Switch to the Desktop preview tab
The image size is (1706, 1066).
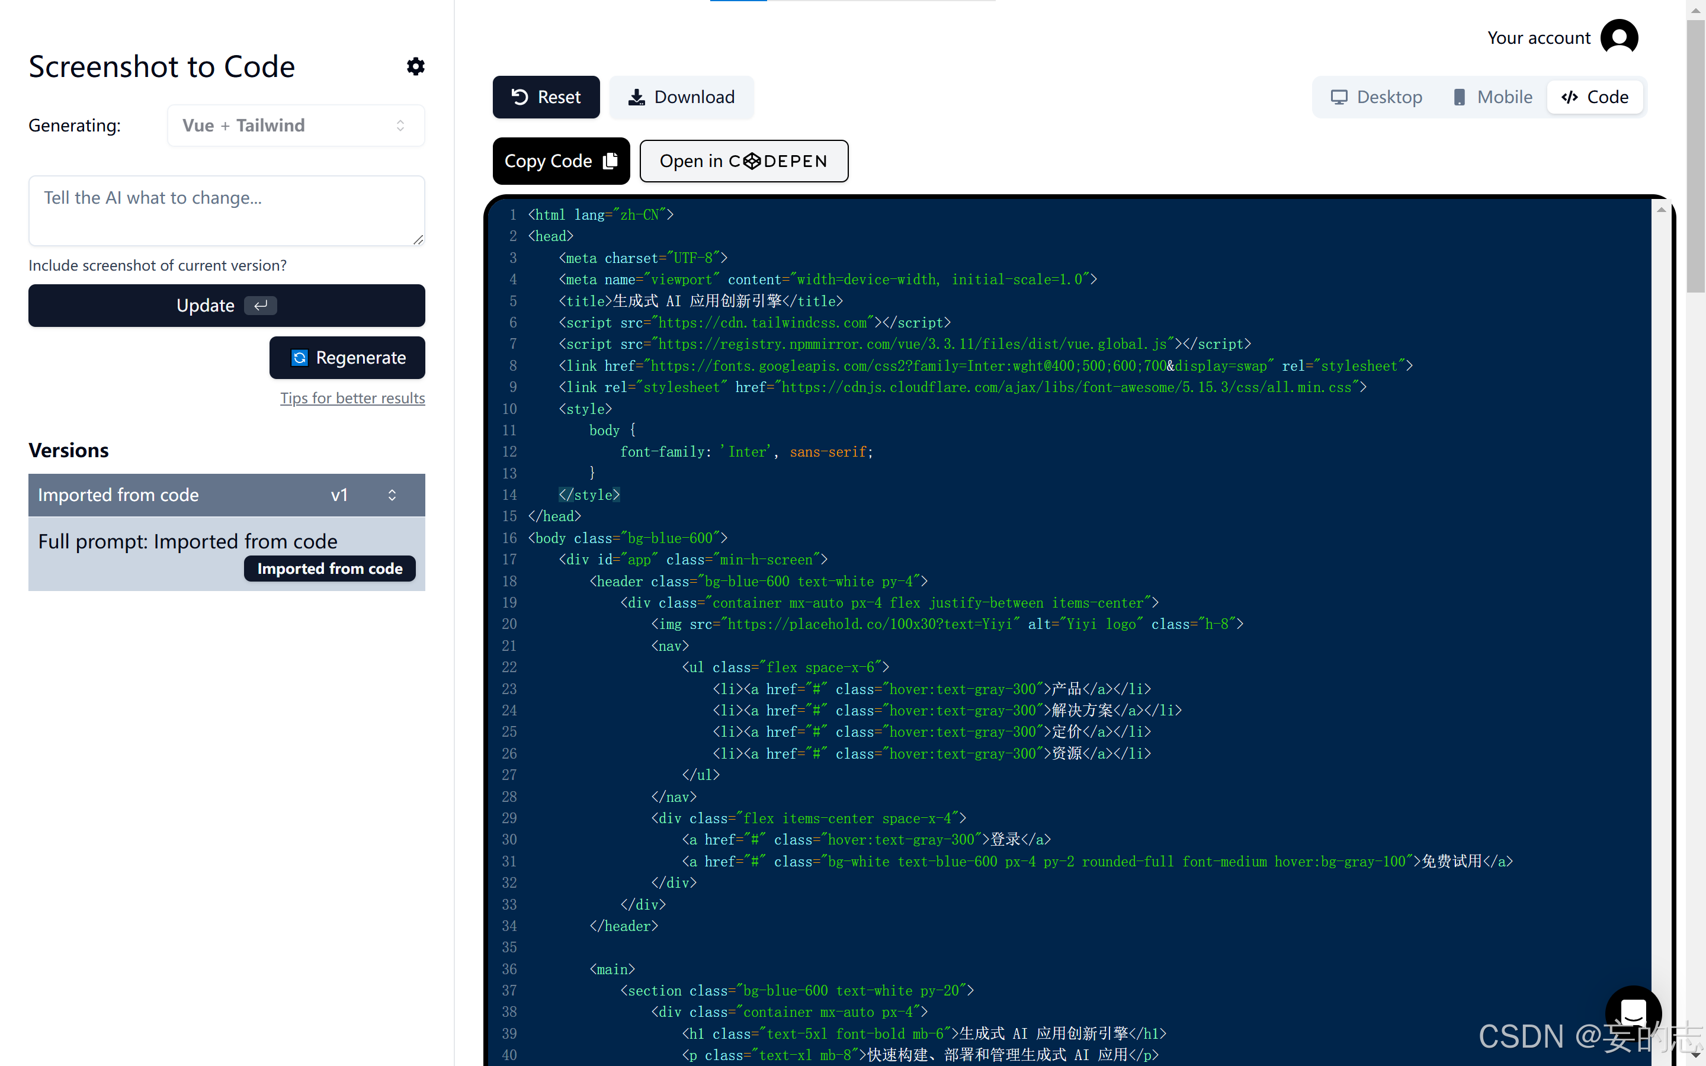pyautogui.click(x=1375, y=97)
